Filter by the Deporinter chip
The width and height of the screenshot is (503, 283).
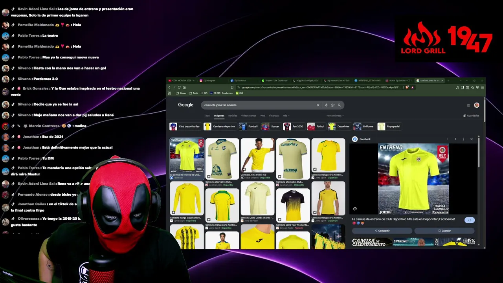click(x=339, y=127)
